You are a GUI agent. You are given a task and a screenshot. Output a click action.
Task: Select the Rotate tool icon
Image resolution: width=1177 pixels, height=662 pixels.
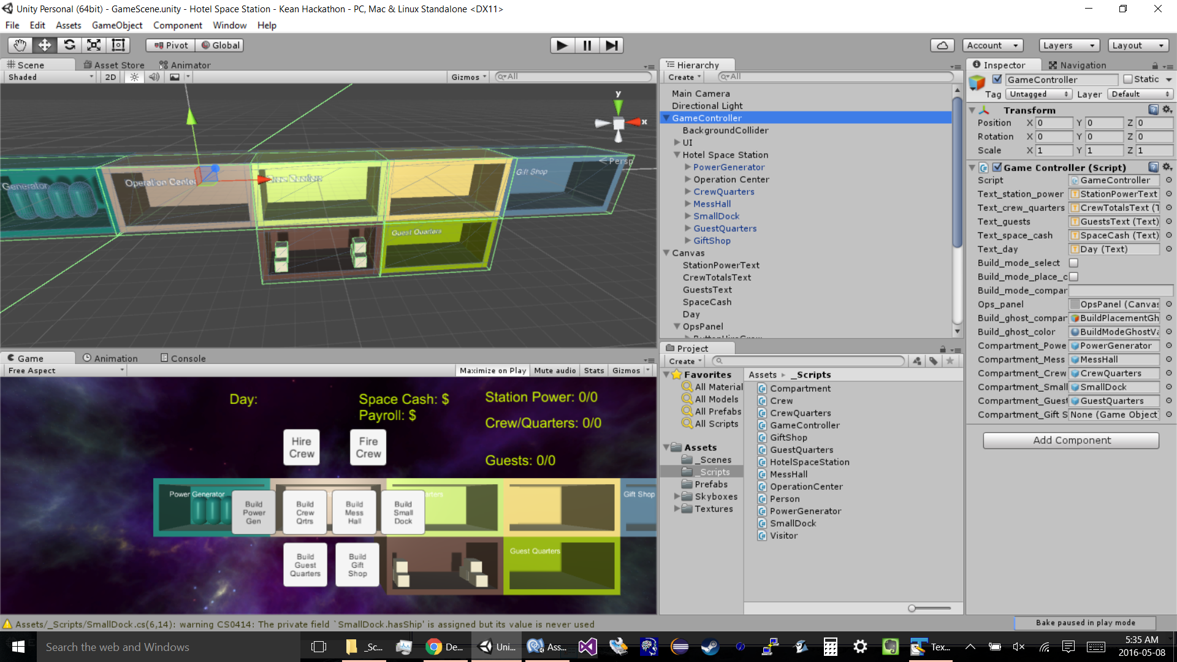point(69,45)
